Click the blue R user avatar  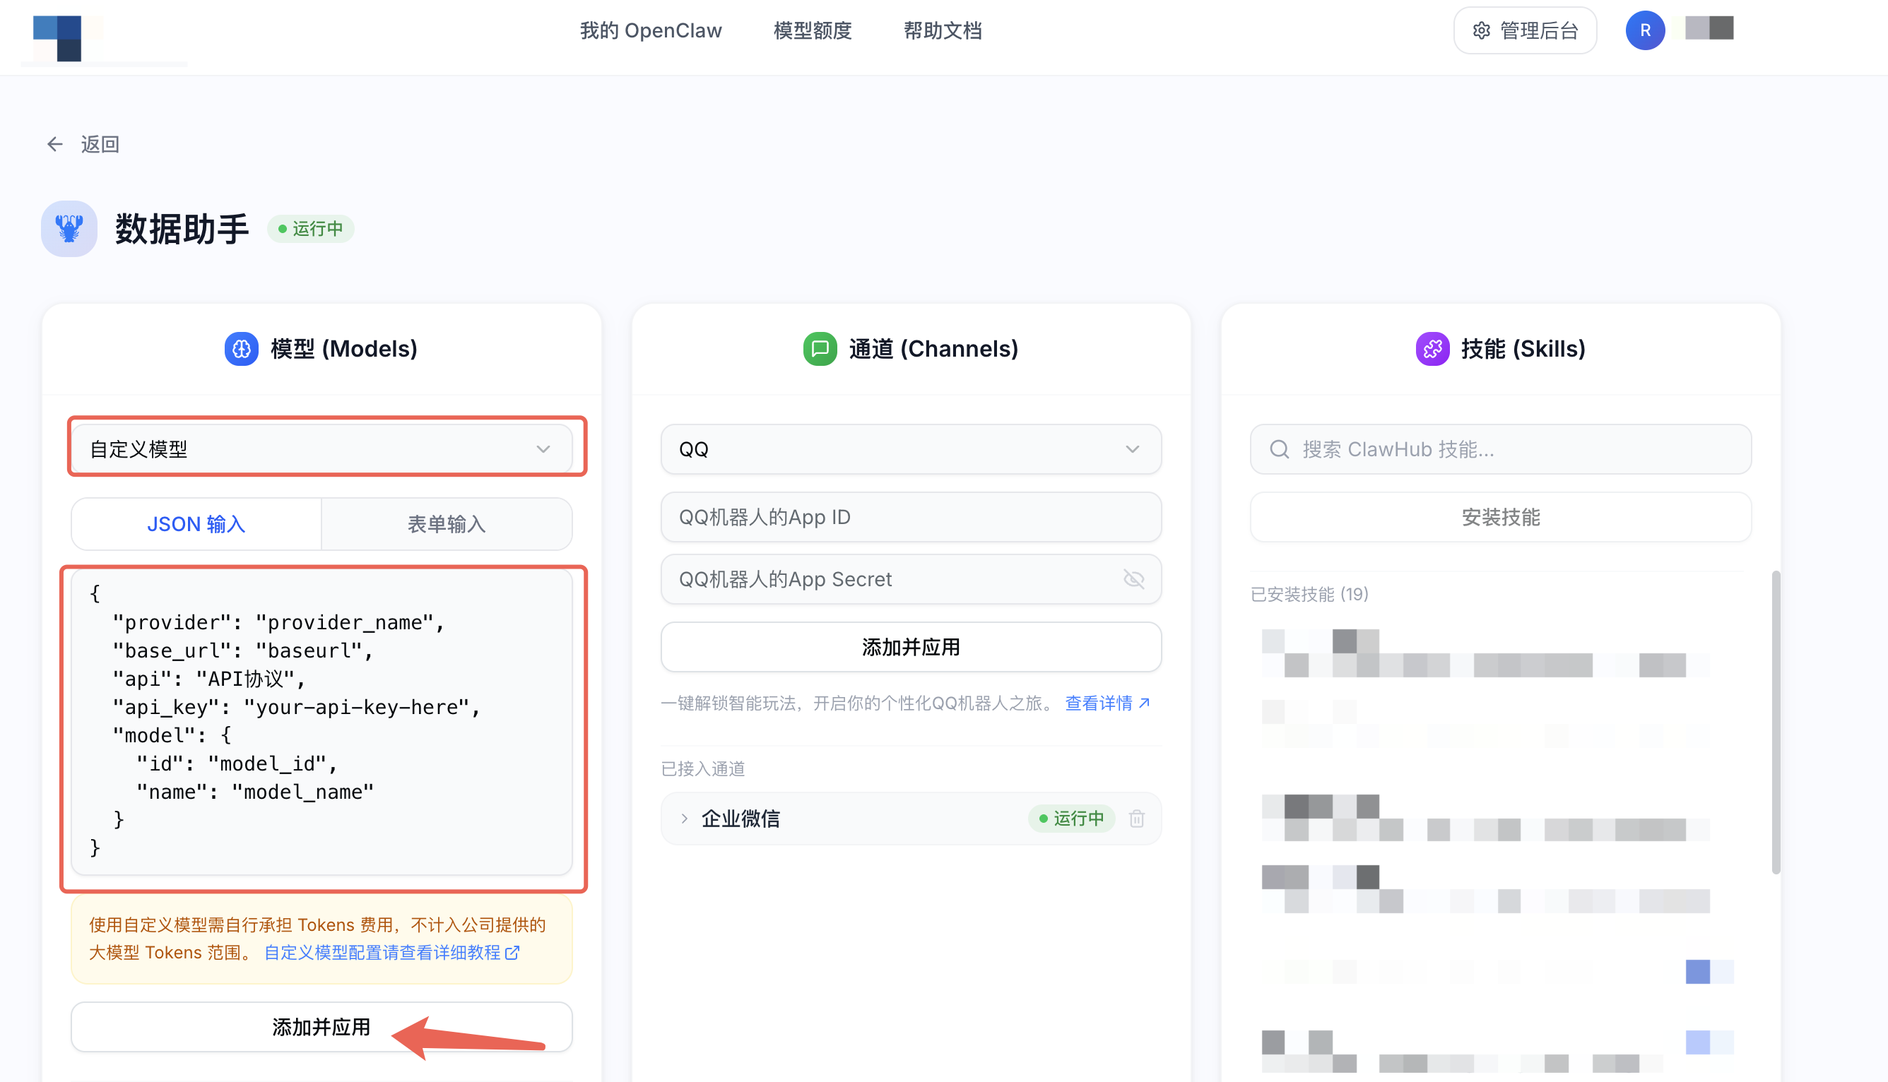click(1644, 30)
